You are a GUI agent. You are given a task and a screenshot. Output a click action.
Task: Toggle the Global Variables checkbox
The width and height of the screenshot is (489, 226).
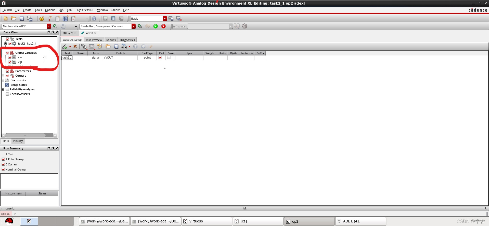click(7, 53)
